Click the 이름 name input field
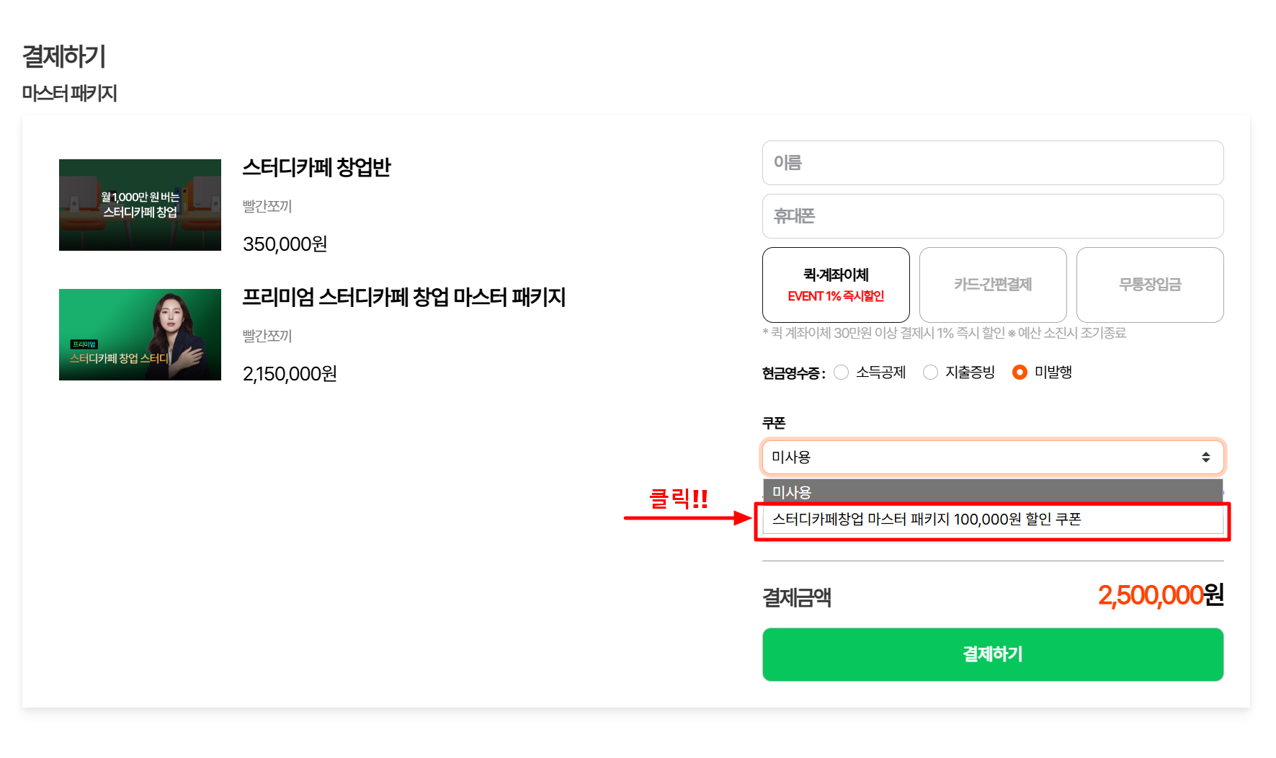The width and height of the screenshot is (1276, 758). click(993, 163)
